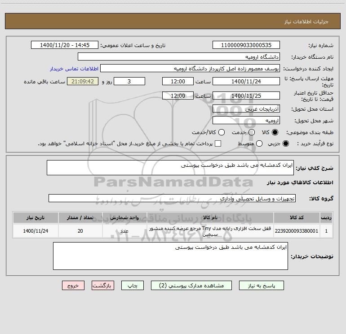Click the شماره نیاز field 1100009033000535
346x334 pixels.
246,45
